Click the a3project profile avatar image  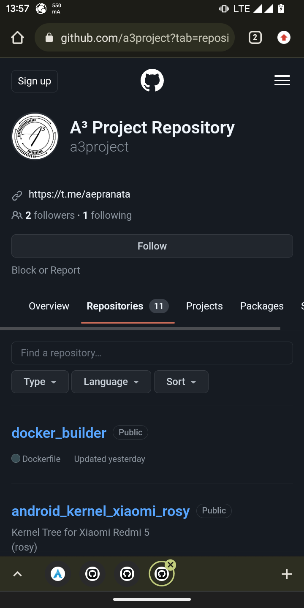click(x=35, y=136)
